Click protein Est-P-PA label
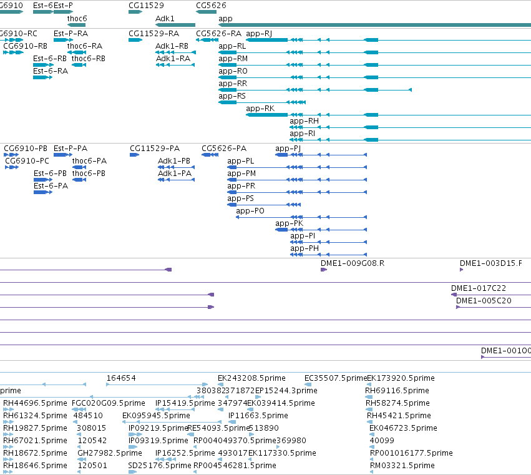 point(71,149)
